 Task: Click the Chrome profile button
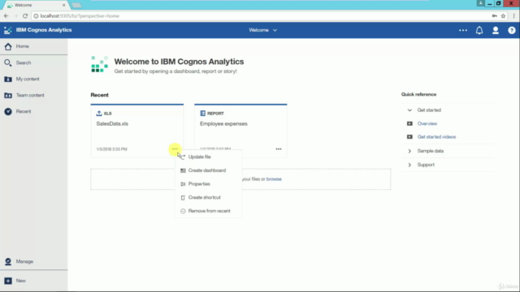point(480,3)
